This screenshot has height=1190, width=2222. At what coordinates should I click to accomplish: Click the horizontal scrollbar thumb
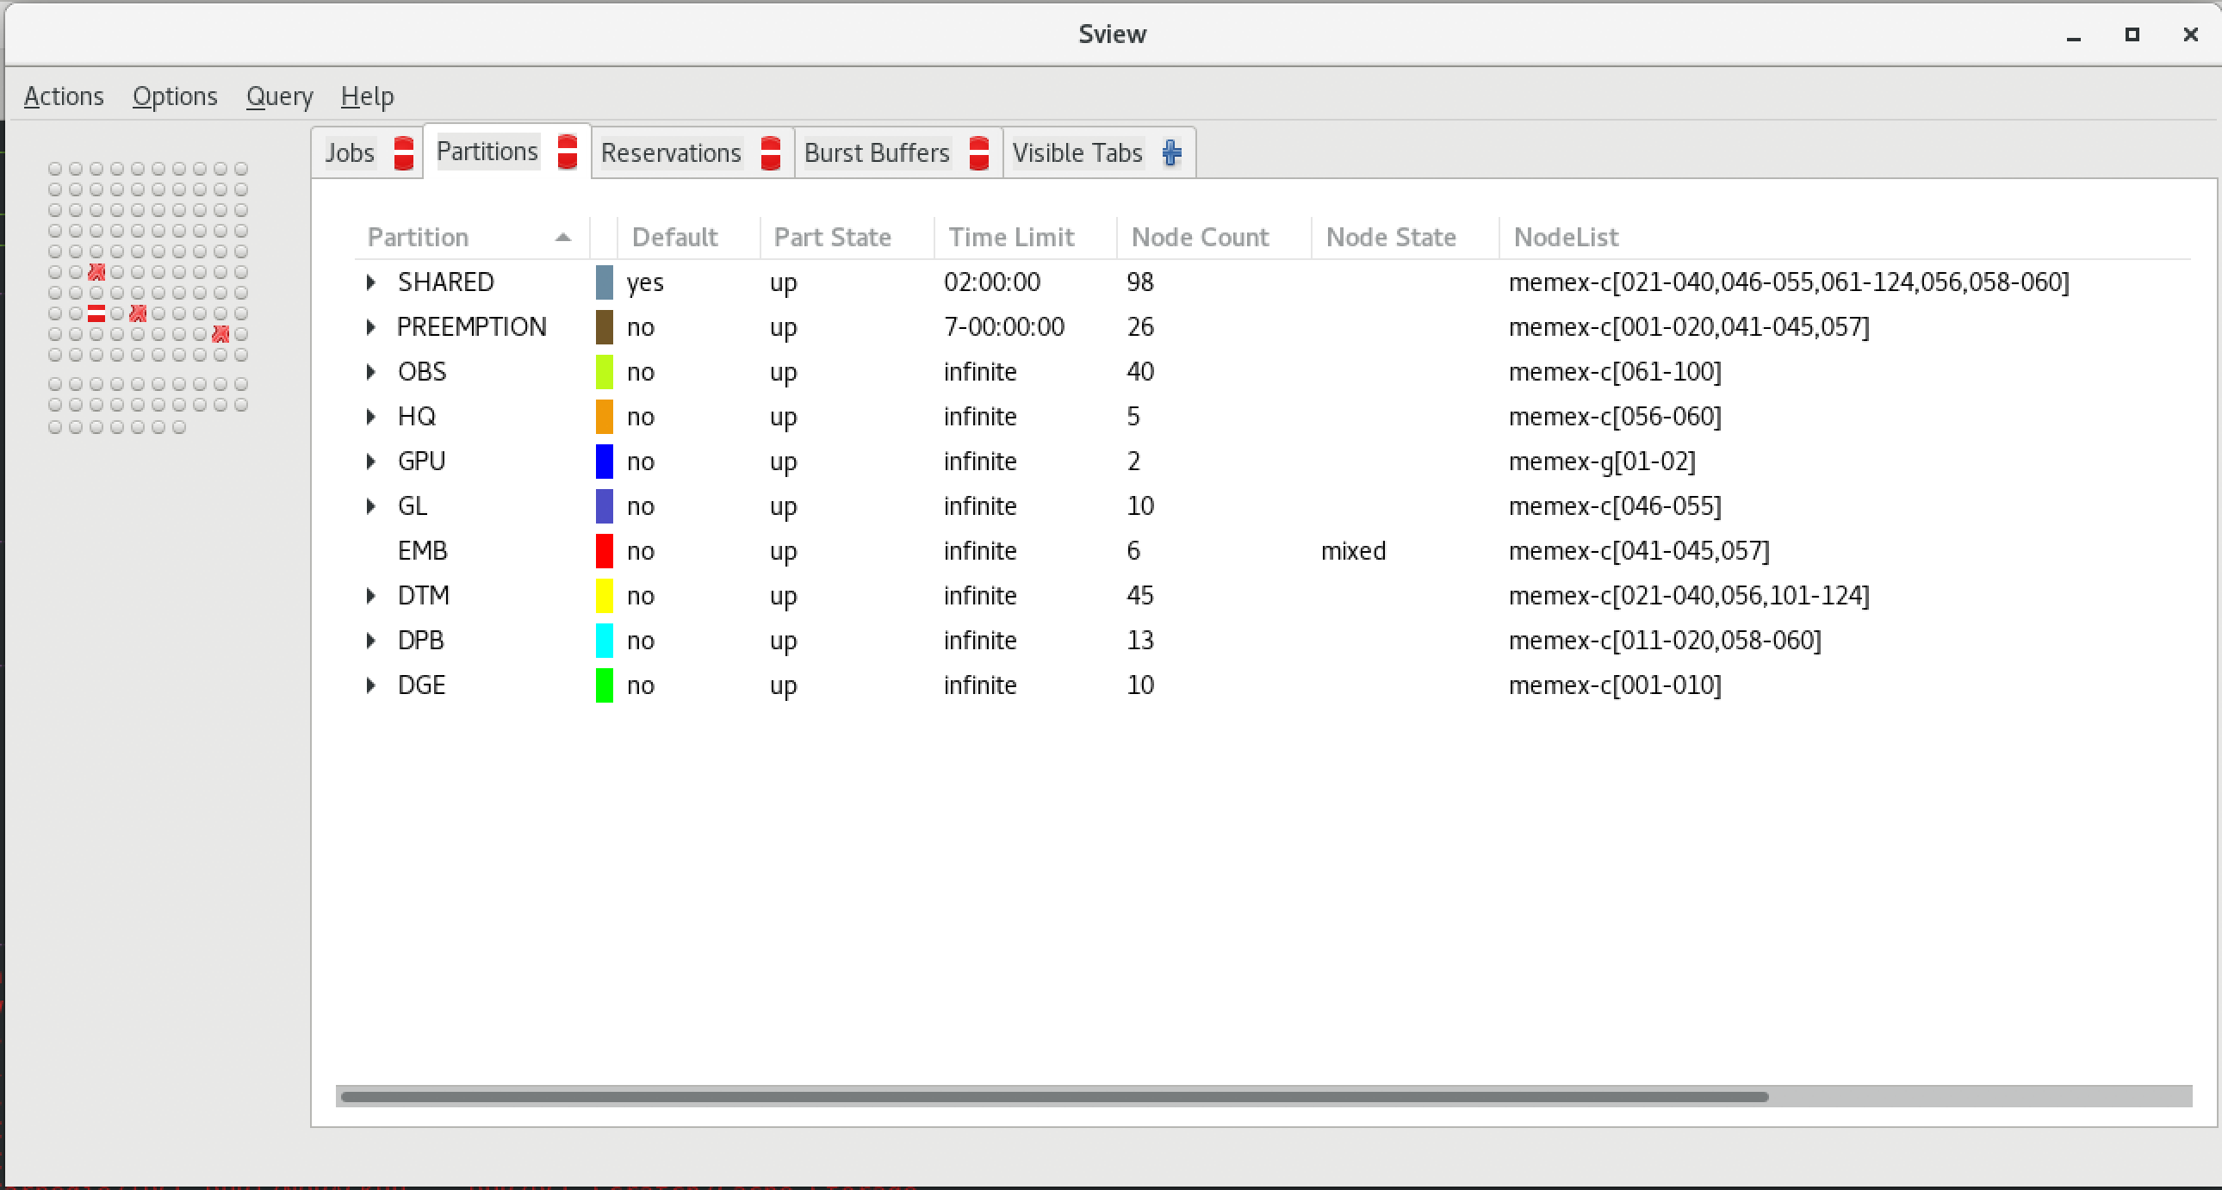coord(1054,1097)
